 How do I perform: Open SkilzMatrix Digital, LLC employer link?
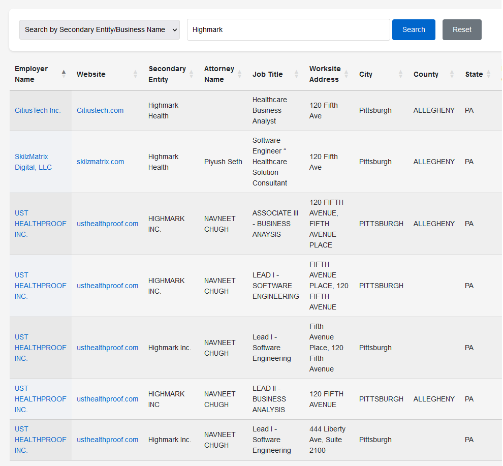33,162
